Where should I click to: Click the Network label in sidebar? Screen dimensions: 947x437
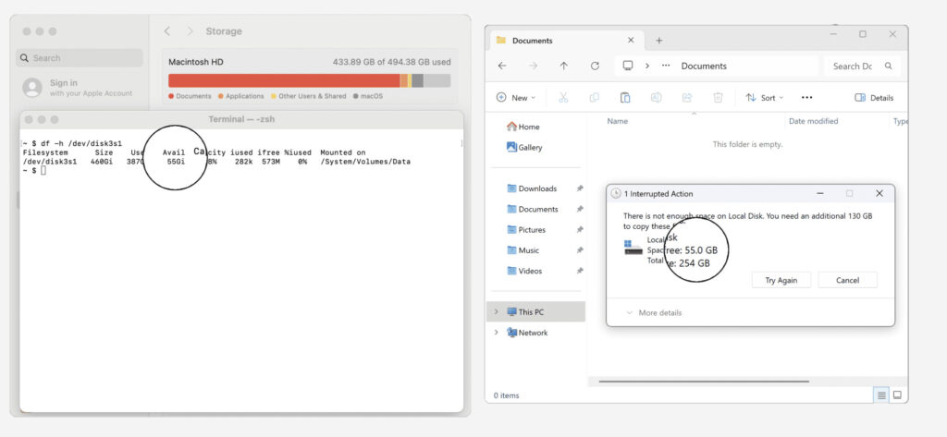tap(533, 333)
